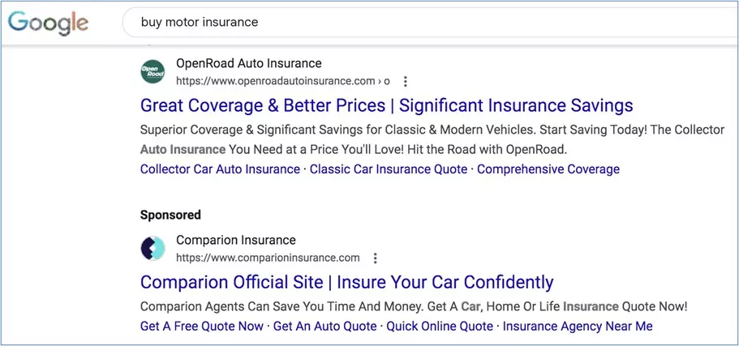Visit the 'Insurance Agency Near Me' sitelink

578,326
